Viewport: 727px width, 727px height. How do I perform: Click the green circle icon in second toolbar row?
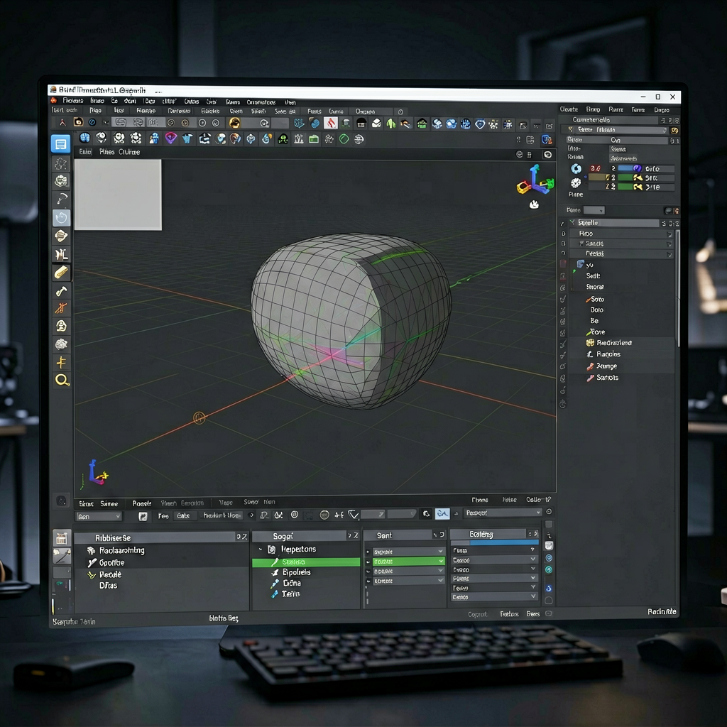point(344,138)
